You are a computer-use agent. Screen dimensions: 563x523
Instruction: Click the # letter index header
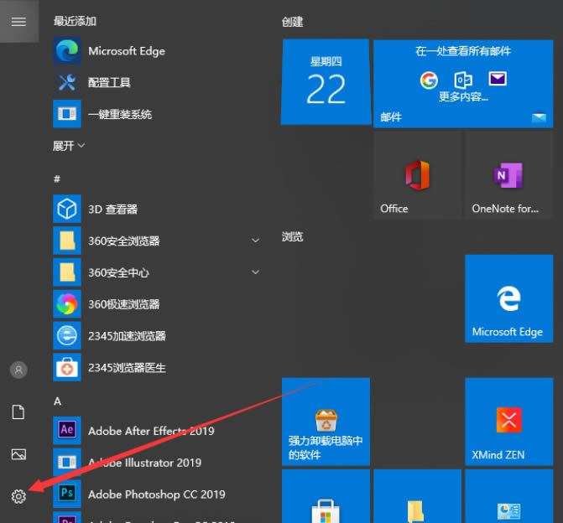pos(57,179)
